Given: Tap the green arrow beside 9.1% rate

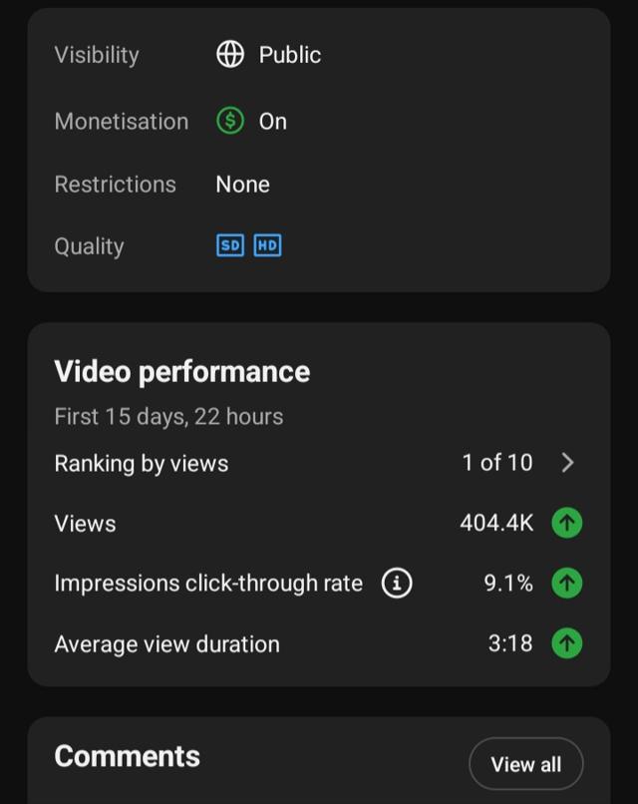Looking at the screenshot, I should click(567, 583).
